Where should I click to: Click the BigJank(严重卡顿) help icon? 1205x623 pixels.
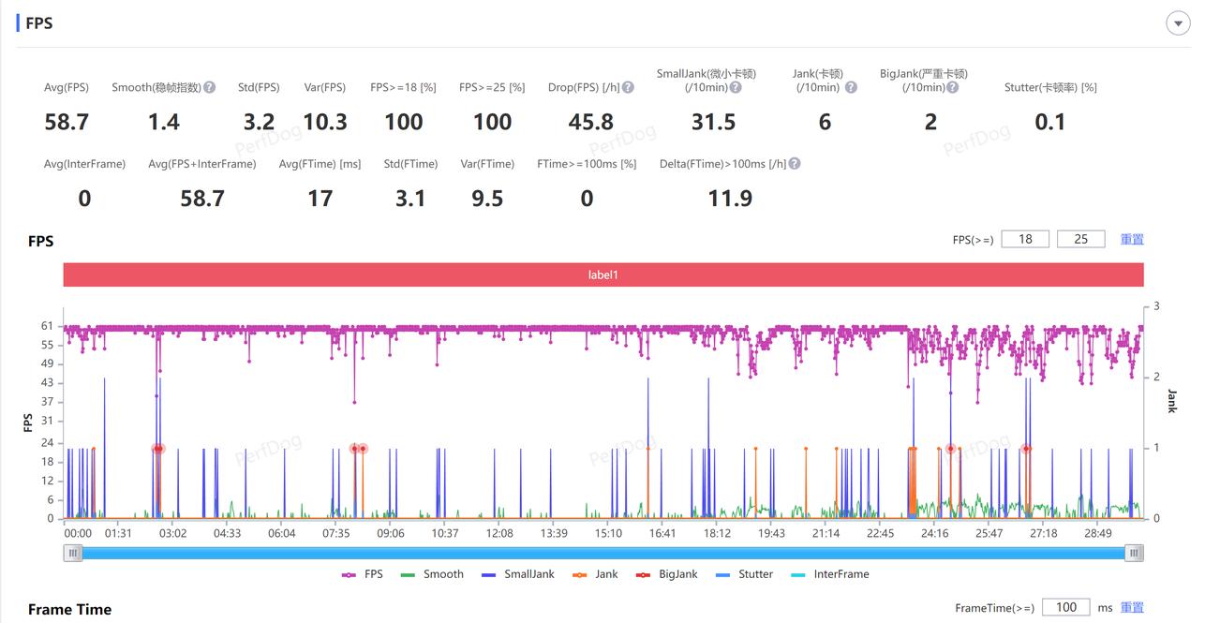click(x=952, y=87)
